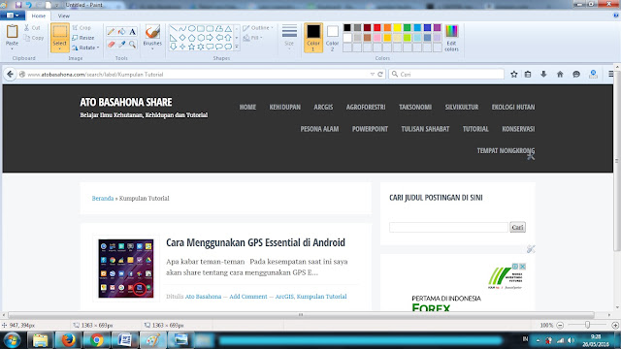Open Firefox from the Windows taskbar
Screen dimensions: 621x349
point(68,340)
